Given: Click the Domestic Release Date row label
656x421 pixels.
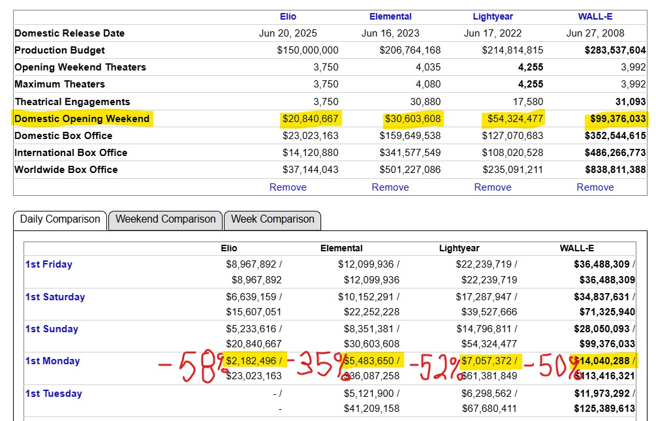Looking at the screenshot, I should point(69,33).
